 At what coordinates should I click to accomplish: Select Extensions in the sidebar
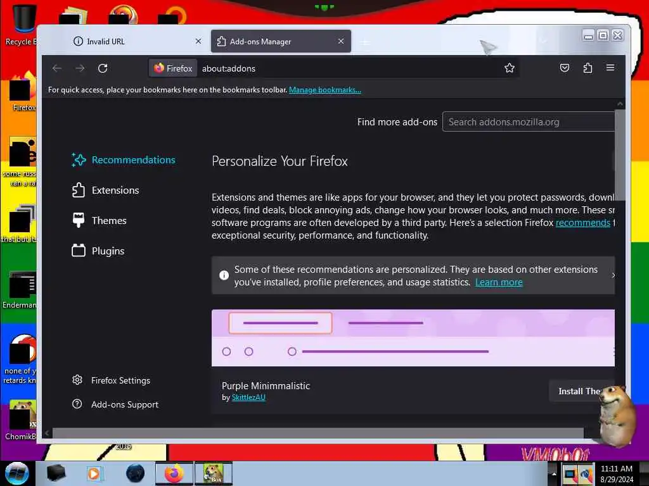(x=105, y=190)
